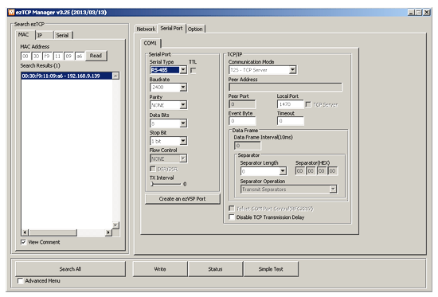Screen dimensions: 438x297
Task: Open the Separator Length dropdown
Action: 283,171
